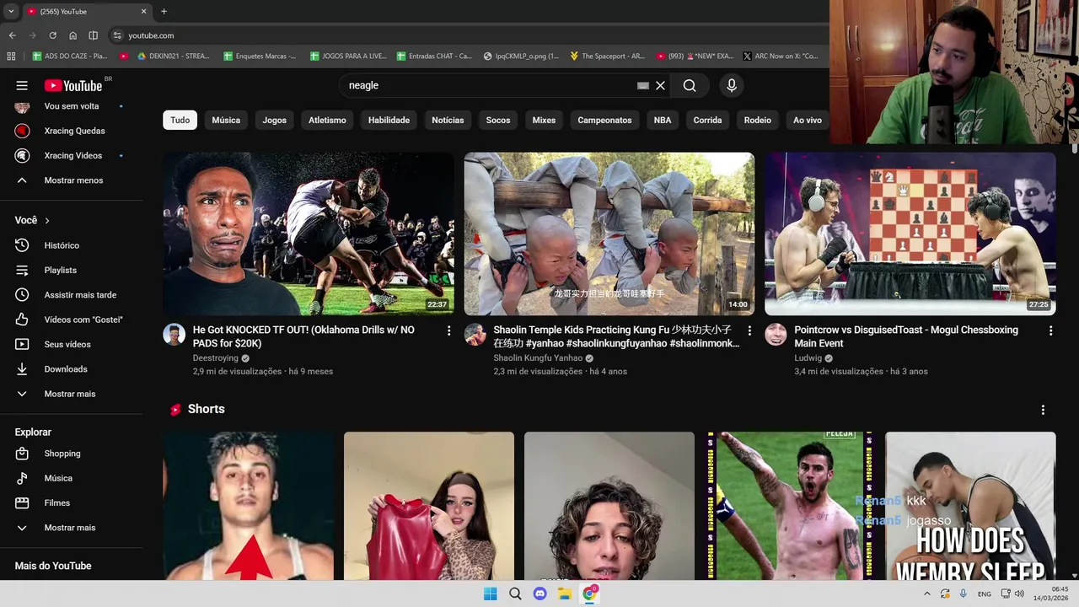Open the Shaolin Kungfu Yanhao channel link
The height and width of the screenshot is (607, 1079).
pyautogui.click(x=538, y=358)
